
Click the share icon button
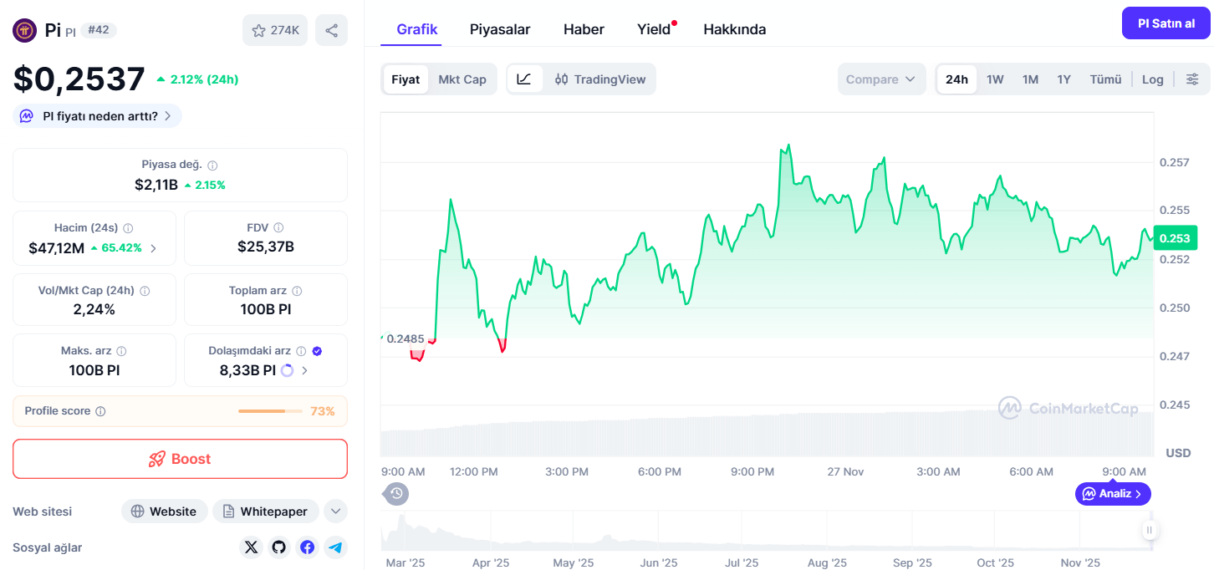[331, 30]
